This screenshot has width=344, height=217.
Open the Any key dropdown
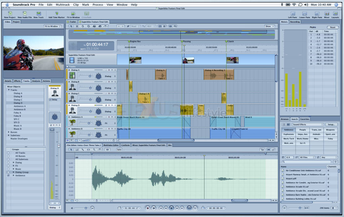[x=329, y=157]
